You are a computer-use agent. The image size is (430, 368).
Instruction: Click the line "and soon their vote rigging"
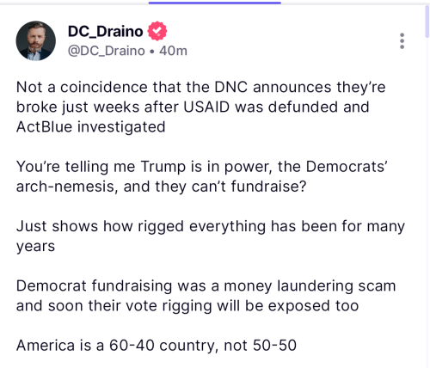point(187,305)
